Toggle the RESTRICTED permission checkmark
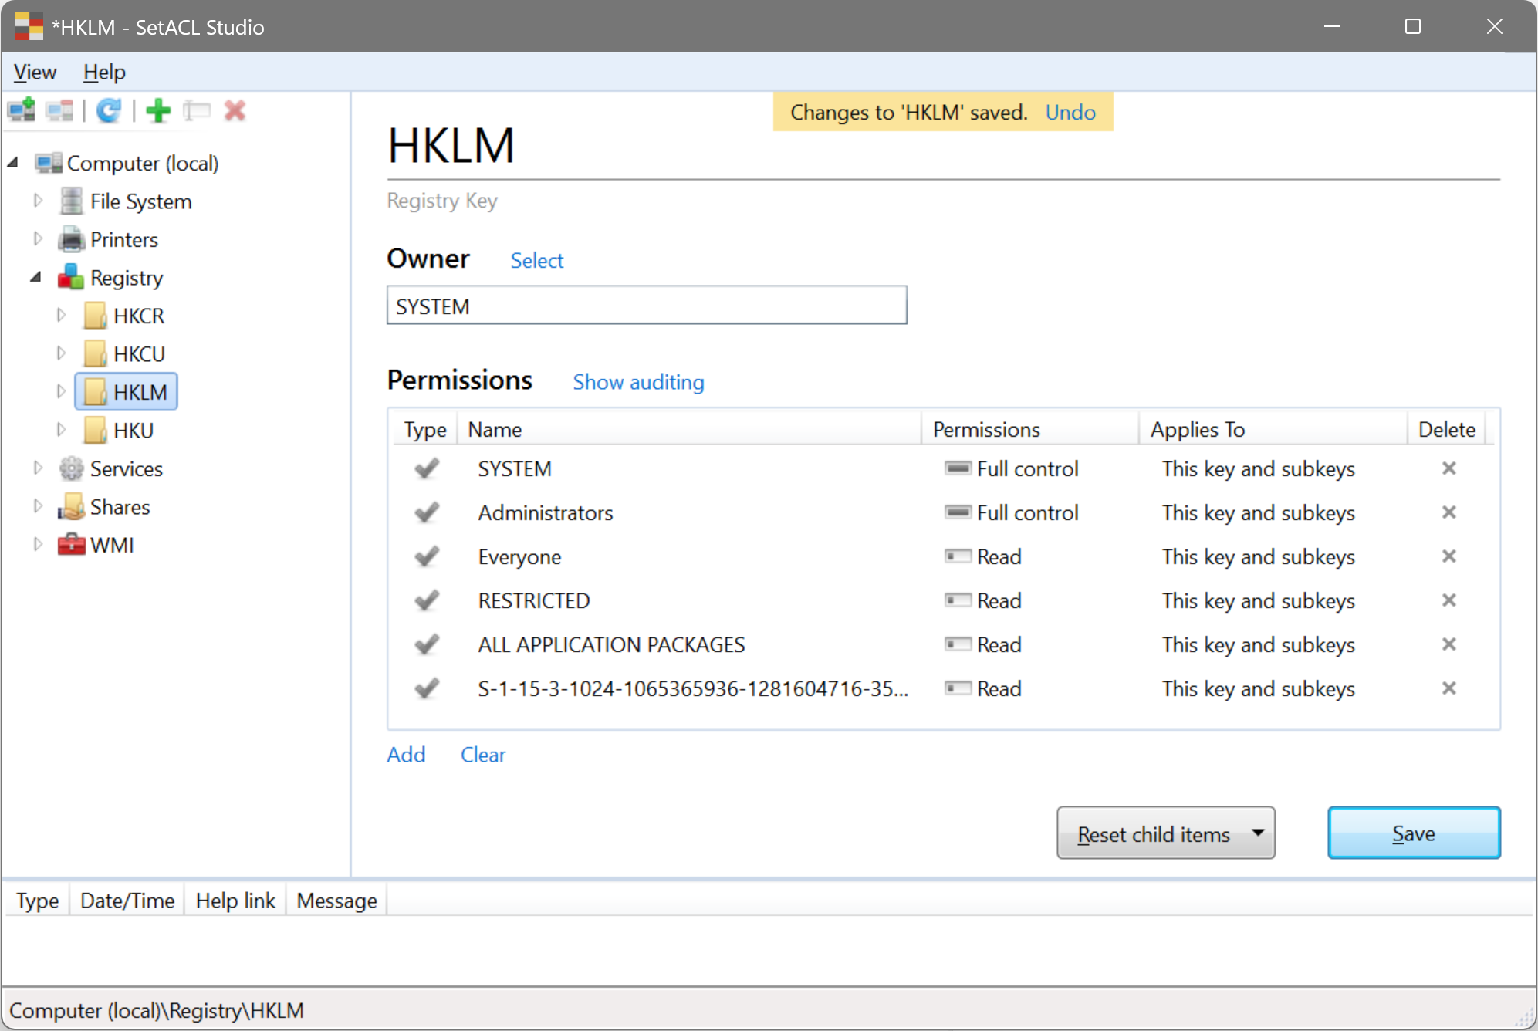Viewport: 1538px width, 1031px height. 426,600
